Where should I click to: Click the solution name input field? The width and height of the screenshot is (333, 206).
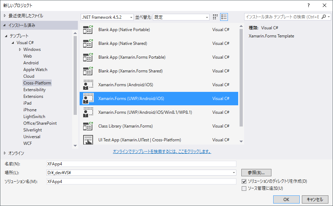click(x=141, y=181)
